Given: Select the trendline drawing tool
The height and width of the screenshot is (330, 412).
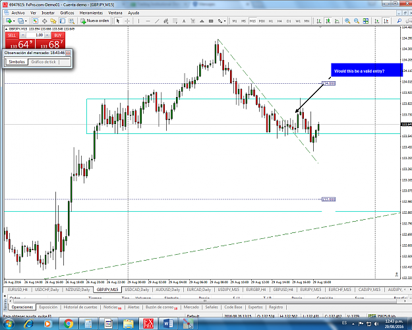Looking at the screenshot, I should (157, 20).
